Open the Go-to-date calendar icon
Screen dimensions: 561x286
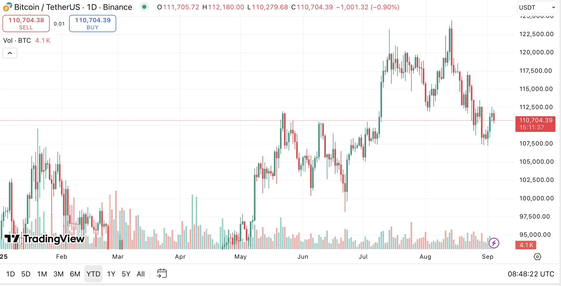click(162, 273)
